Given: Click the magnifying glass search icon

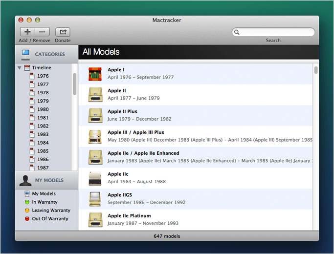Looking at the screenshot, I should click(x=237, y=32).
